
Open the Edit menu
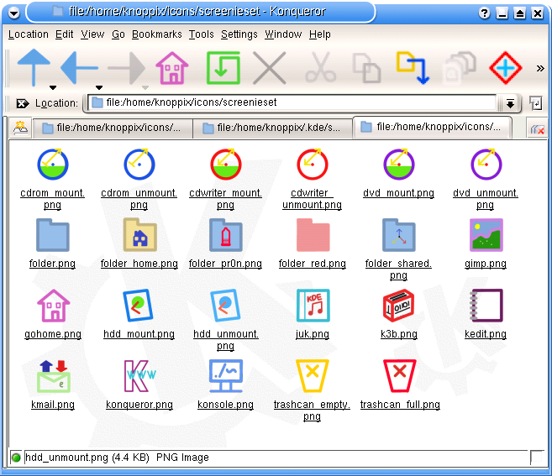click(65, 34)
